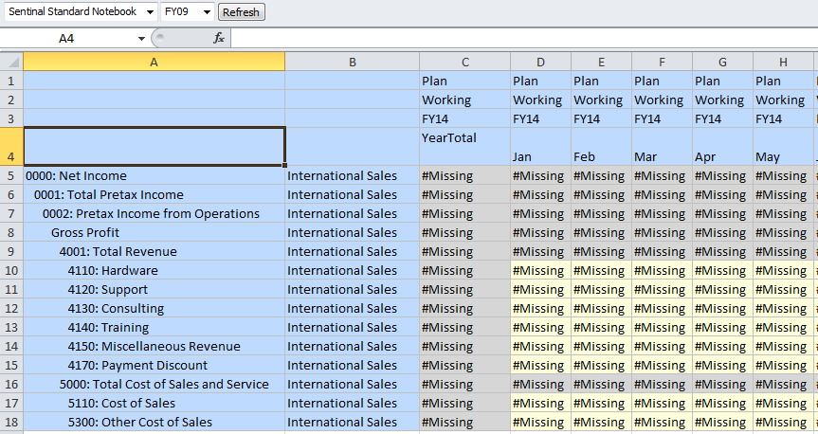Select row 10 header
The image size is (818, 434).
pos(11,270)
